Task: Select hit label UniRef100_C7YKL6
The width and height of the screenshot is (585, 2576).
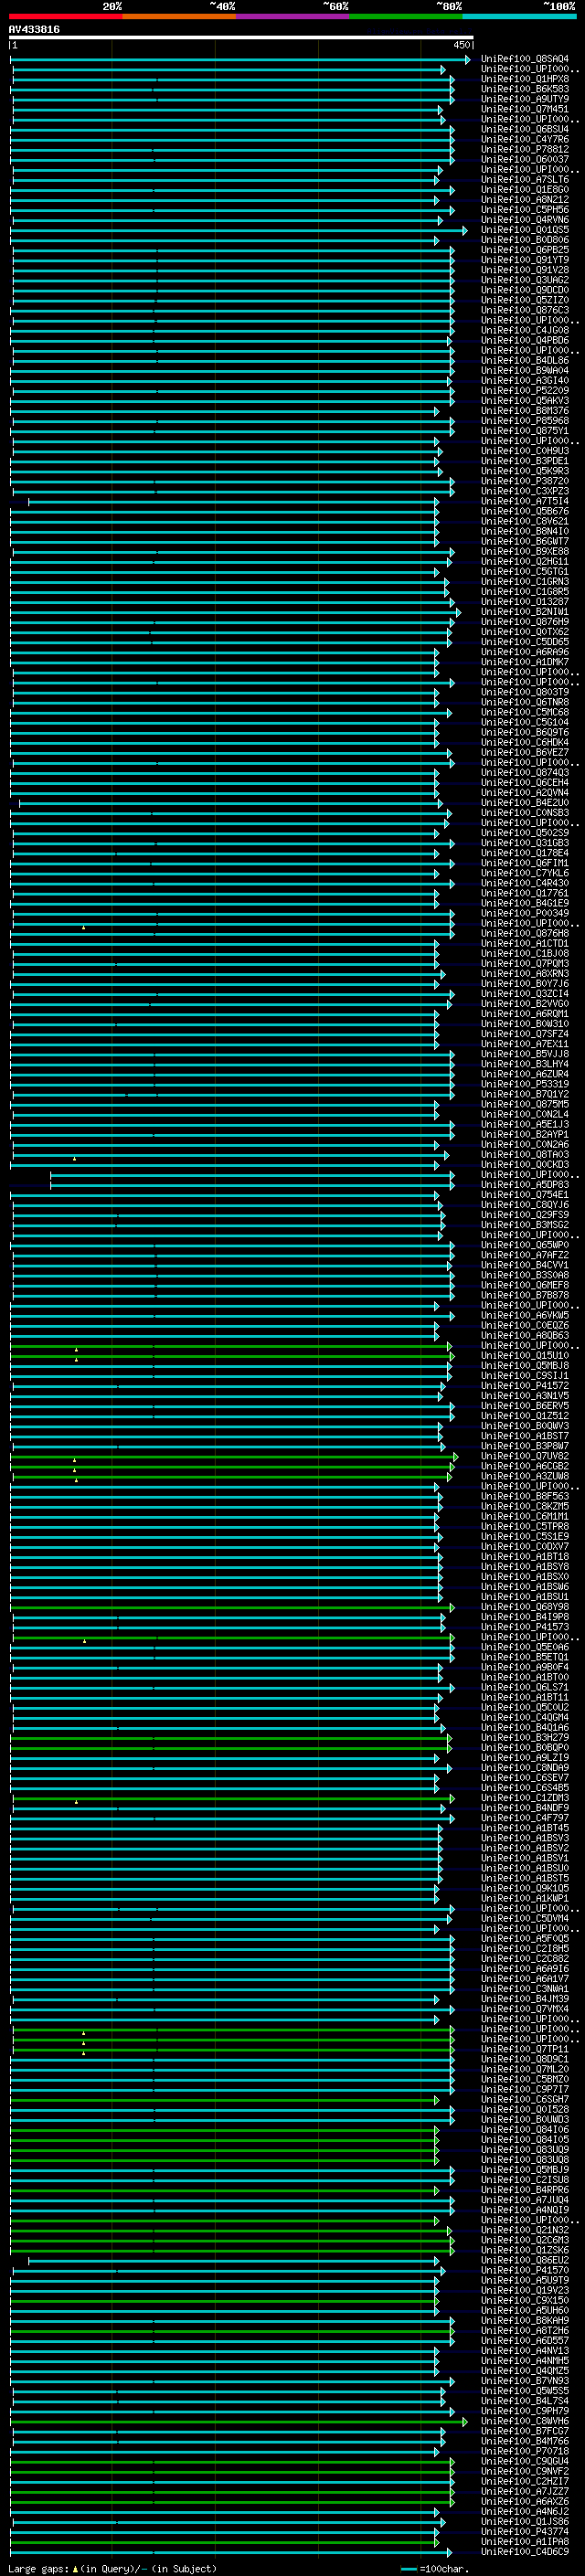Action: click(x=525, y=873)
